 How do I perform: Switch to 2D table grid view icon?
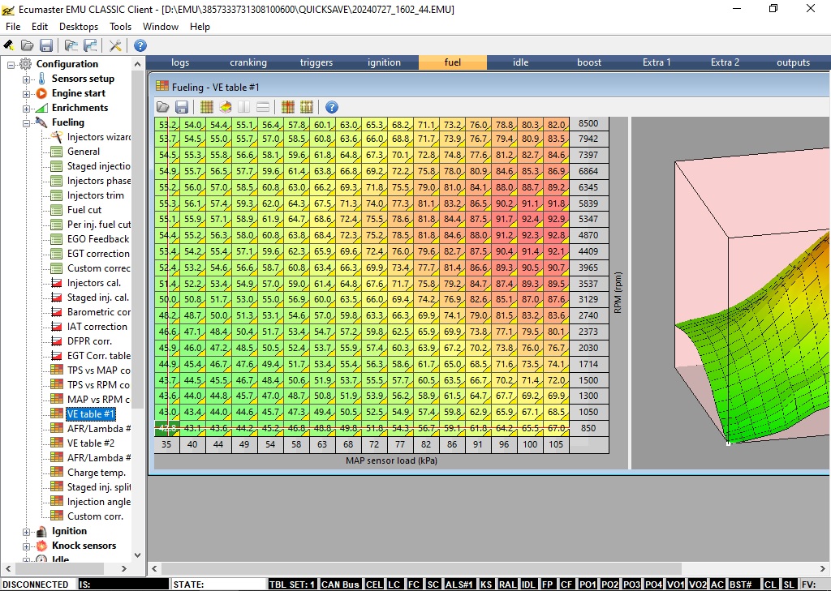[x=207, y=107]
